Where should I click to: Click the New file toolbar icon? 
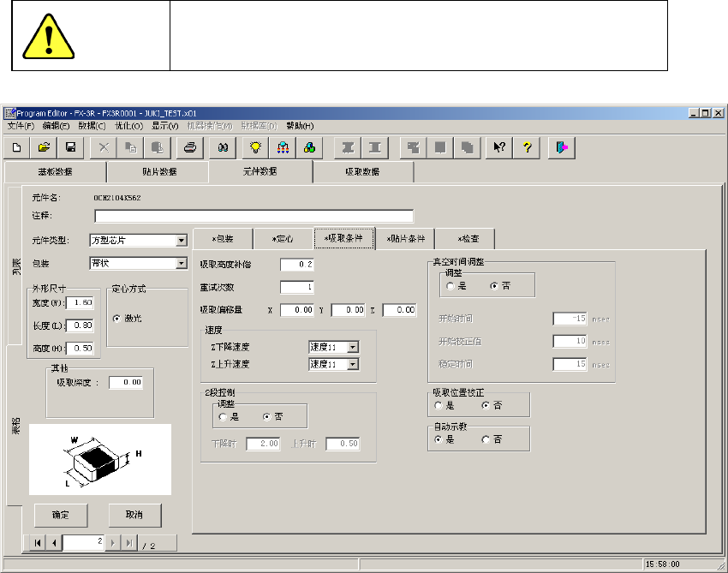pos(17,147)
